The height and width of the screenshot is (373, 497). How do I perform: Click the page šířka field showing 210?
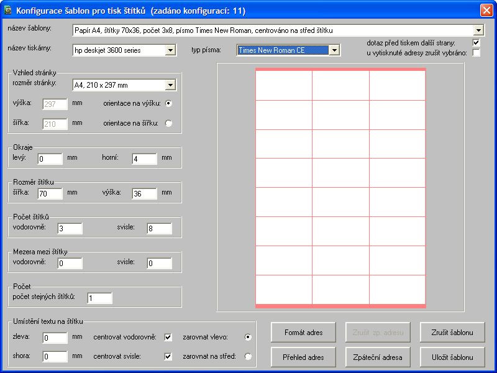coord(55,124)
